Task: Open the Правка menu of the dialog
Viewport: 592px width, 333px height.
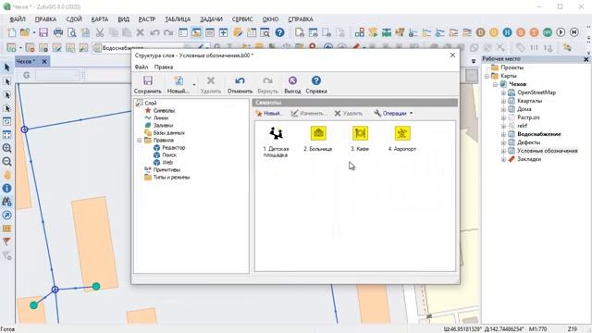Action: point(164,67)
